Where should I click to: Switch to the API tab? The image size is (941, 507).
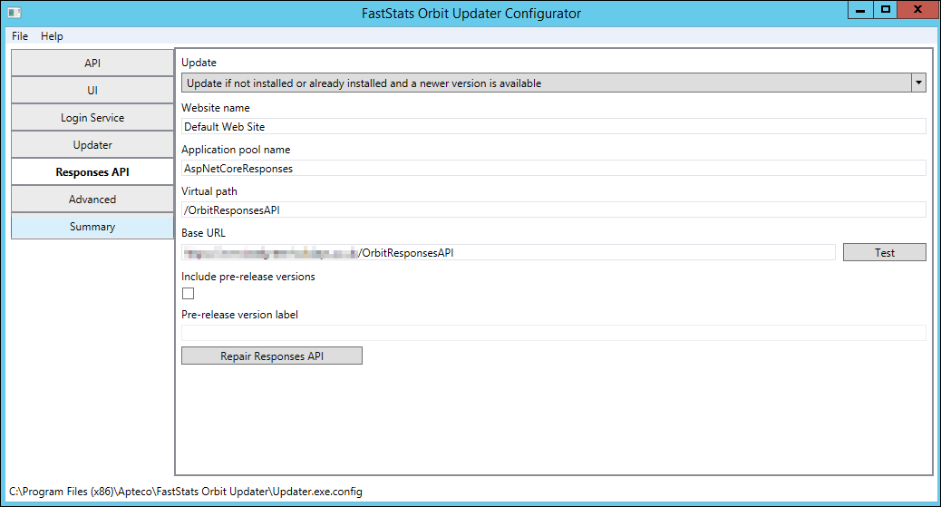[92, 63]
